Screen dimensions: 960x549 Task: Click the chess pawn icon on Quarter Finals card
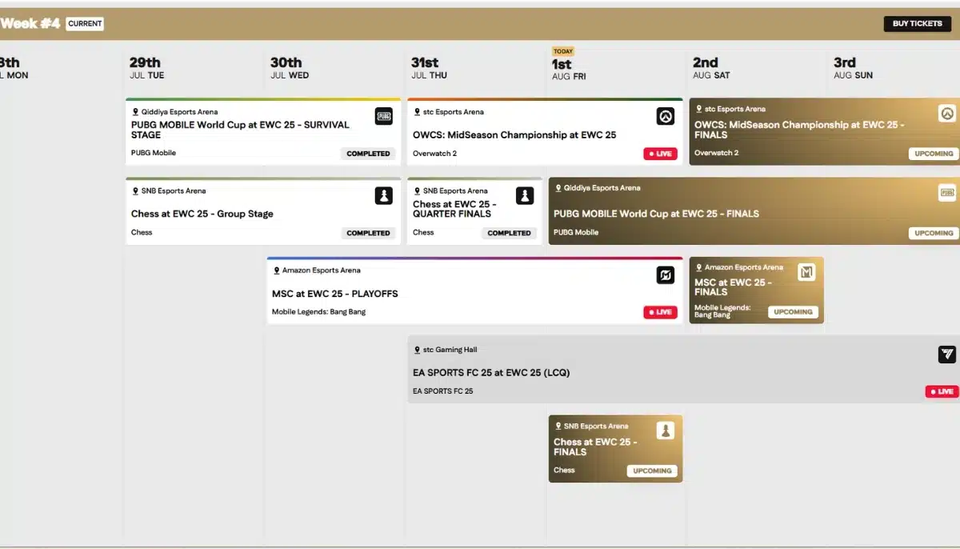(525, 196)
